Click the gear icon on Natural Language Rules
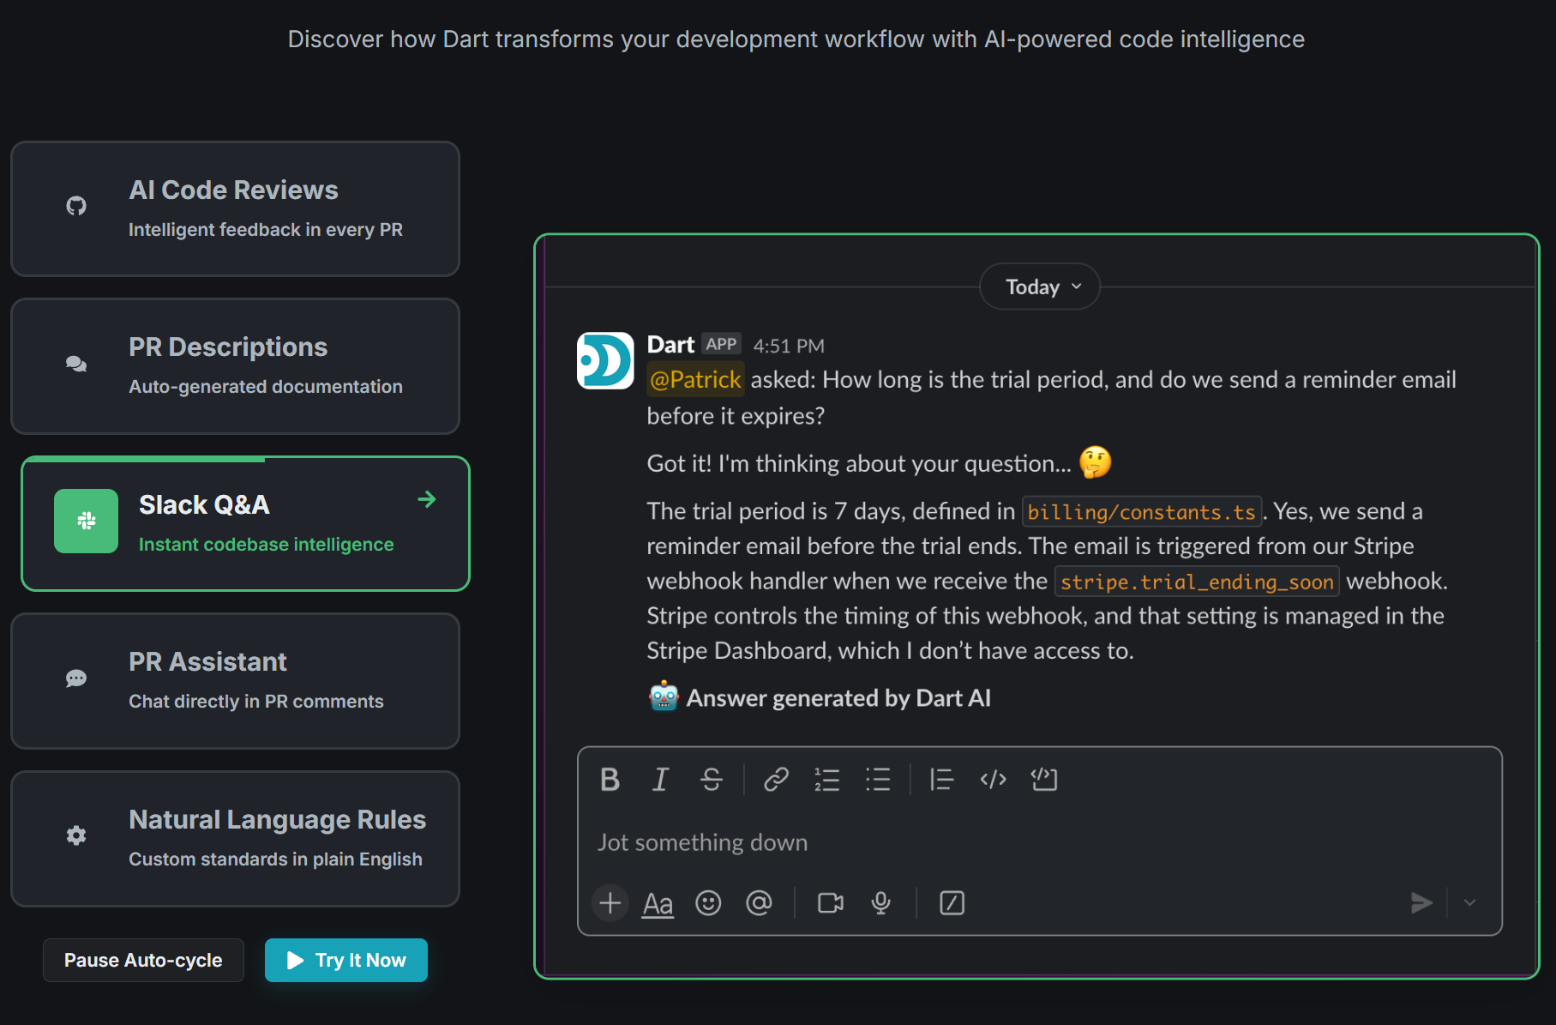Screen dimensions: 1556x1025 [x=76, y=835]
